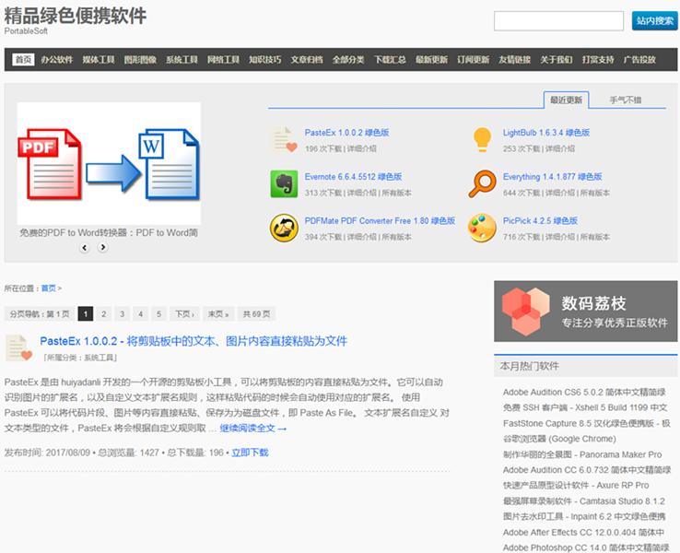Open the 首页 menu item
This screenshot has width=680, height=553.
point(23,59)
